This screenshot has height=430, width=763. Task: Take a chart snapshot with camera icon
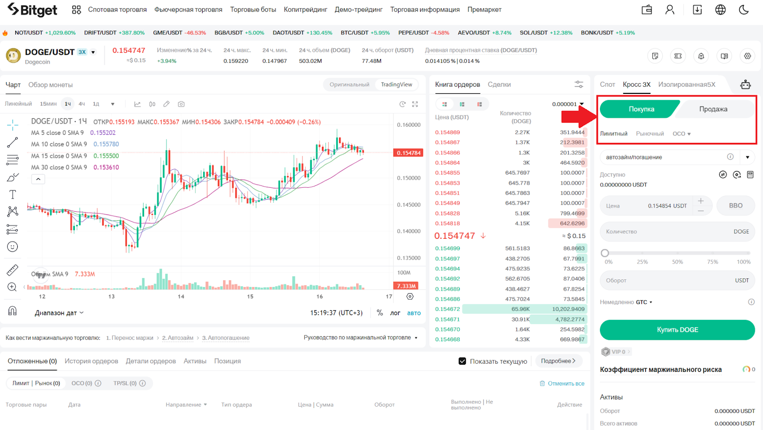181,104
